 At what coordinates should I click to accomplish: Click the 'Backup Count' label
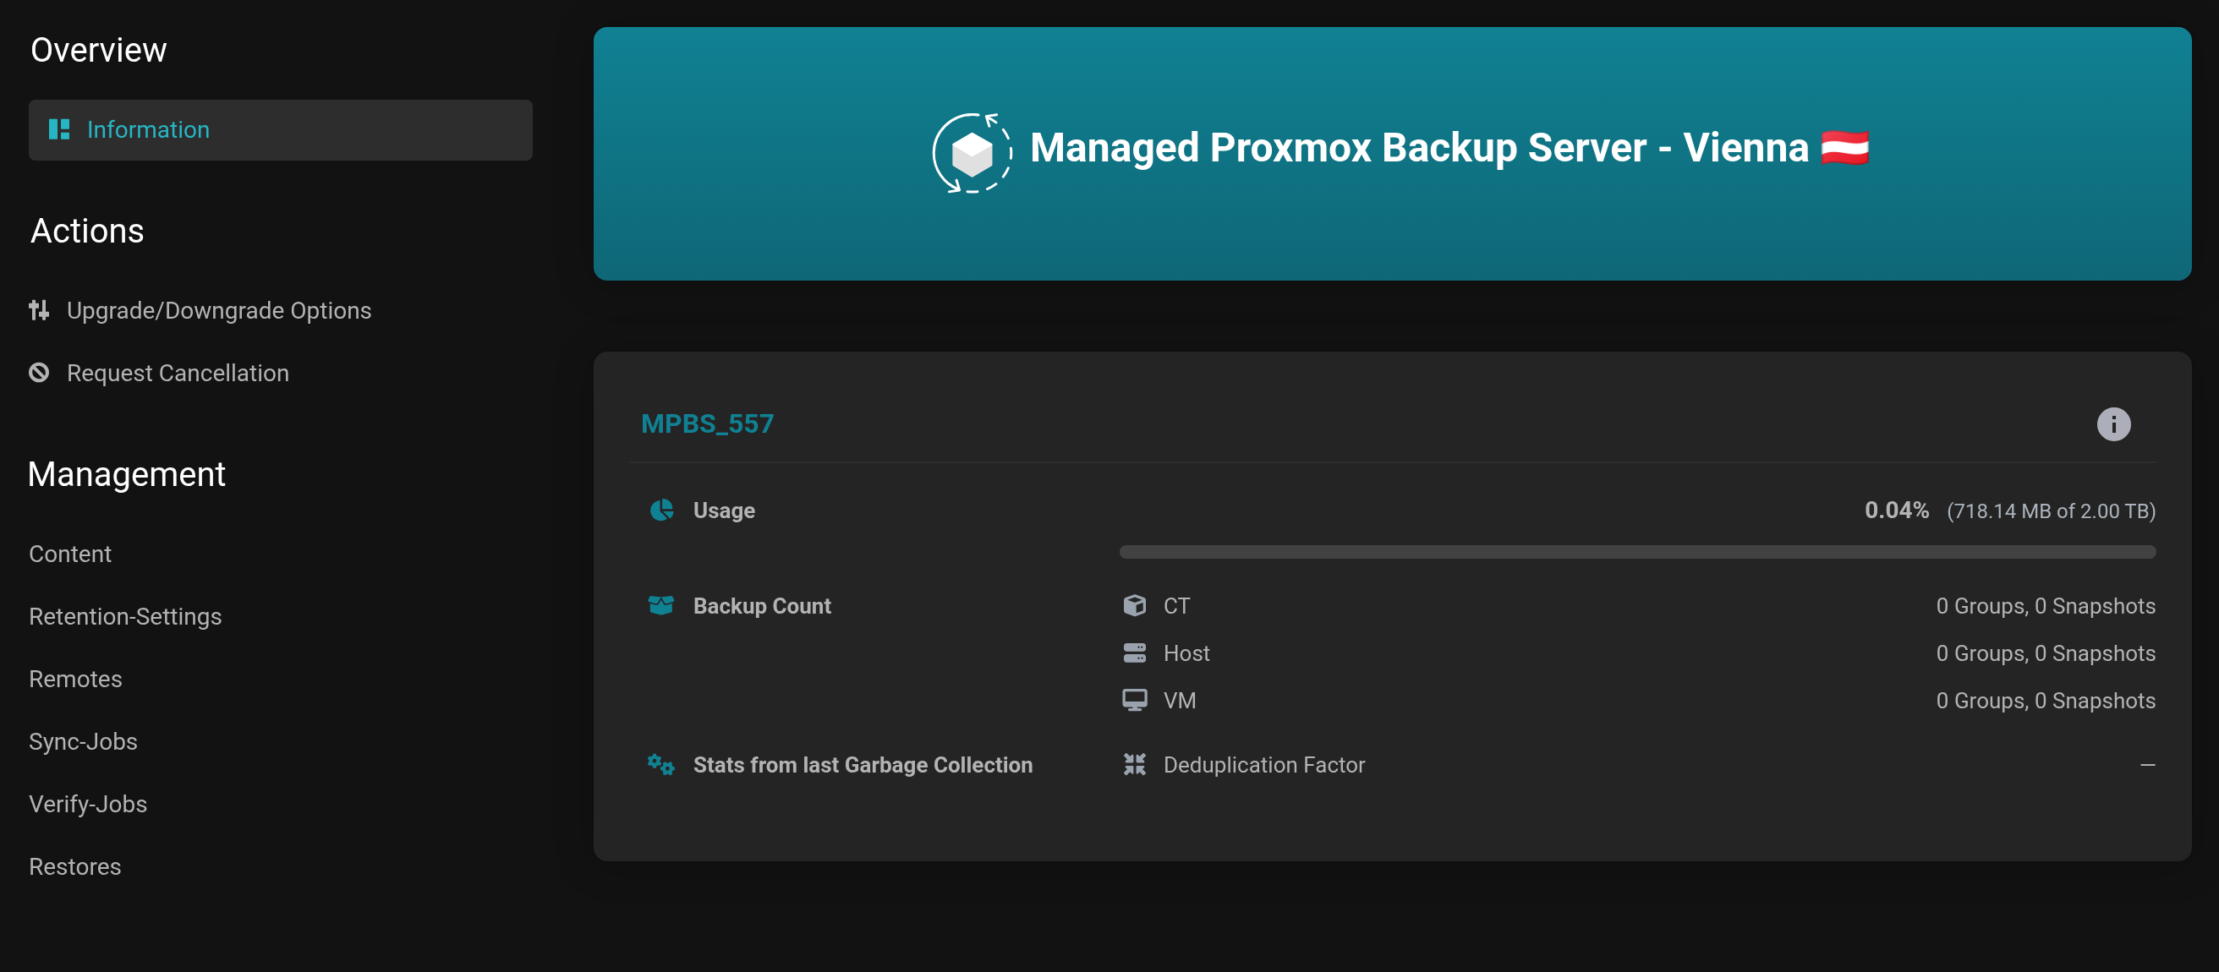pyautogui.click(x=761, y=606)
